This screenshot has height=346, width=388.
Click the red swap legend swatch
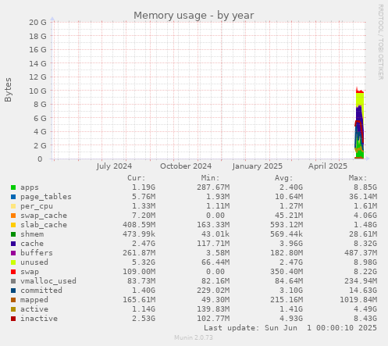click(13, 272)
